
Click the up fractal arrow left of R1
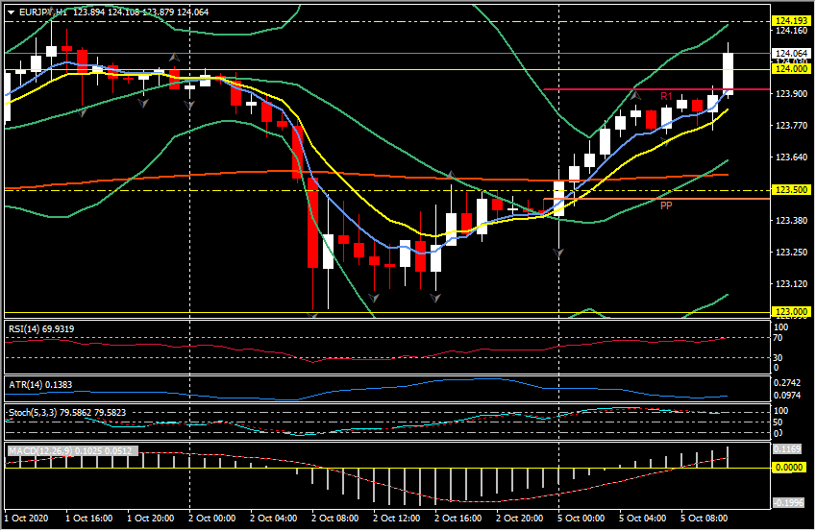pyautogui.click(x=636, y=94)
